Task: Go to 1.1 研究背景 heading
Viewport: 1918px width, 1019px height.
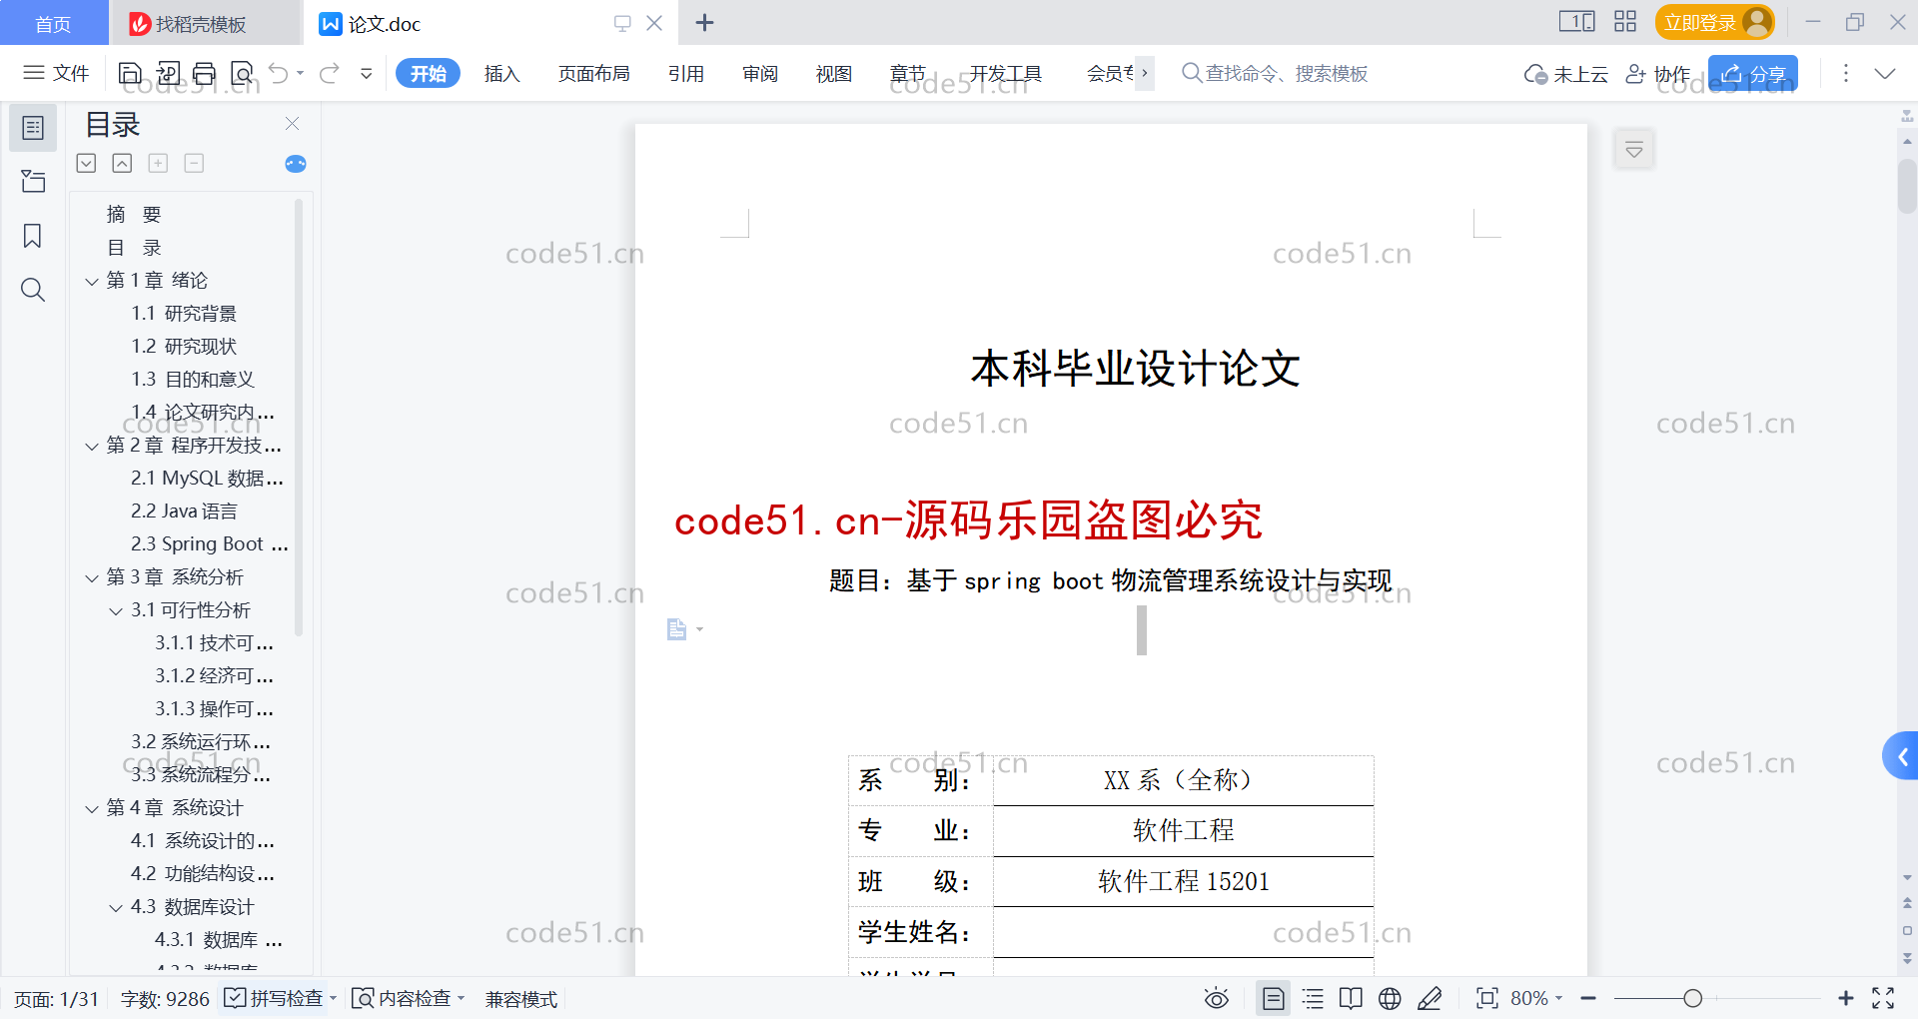Action: (x=184, y=313)
